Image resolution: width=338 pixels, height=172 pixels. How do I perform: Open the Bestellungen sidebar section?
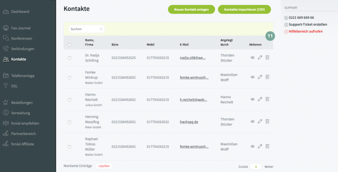(22, 102)
